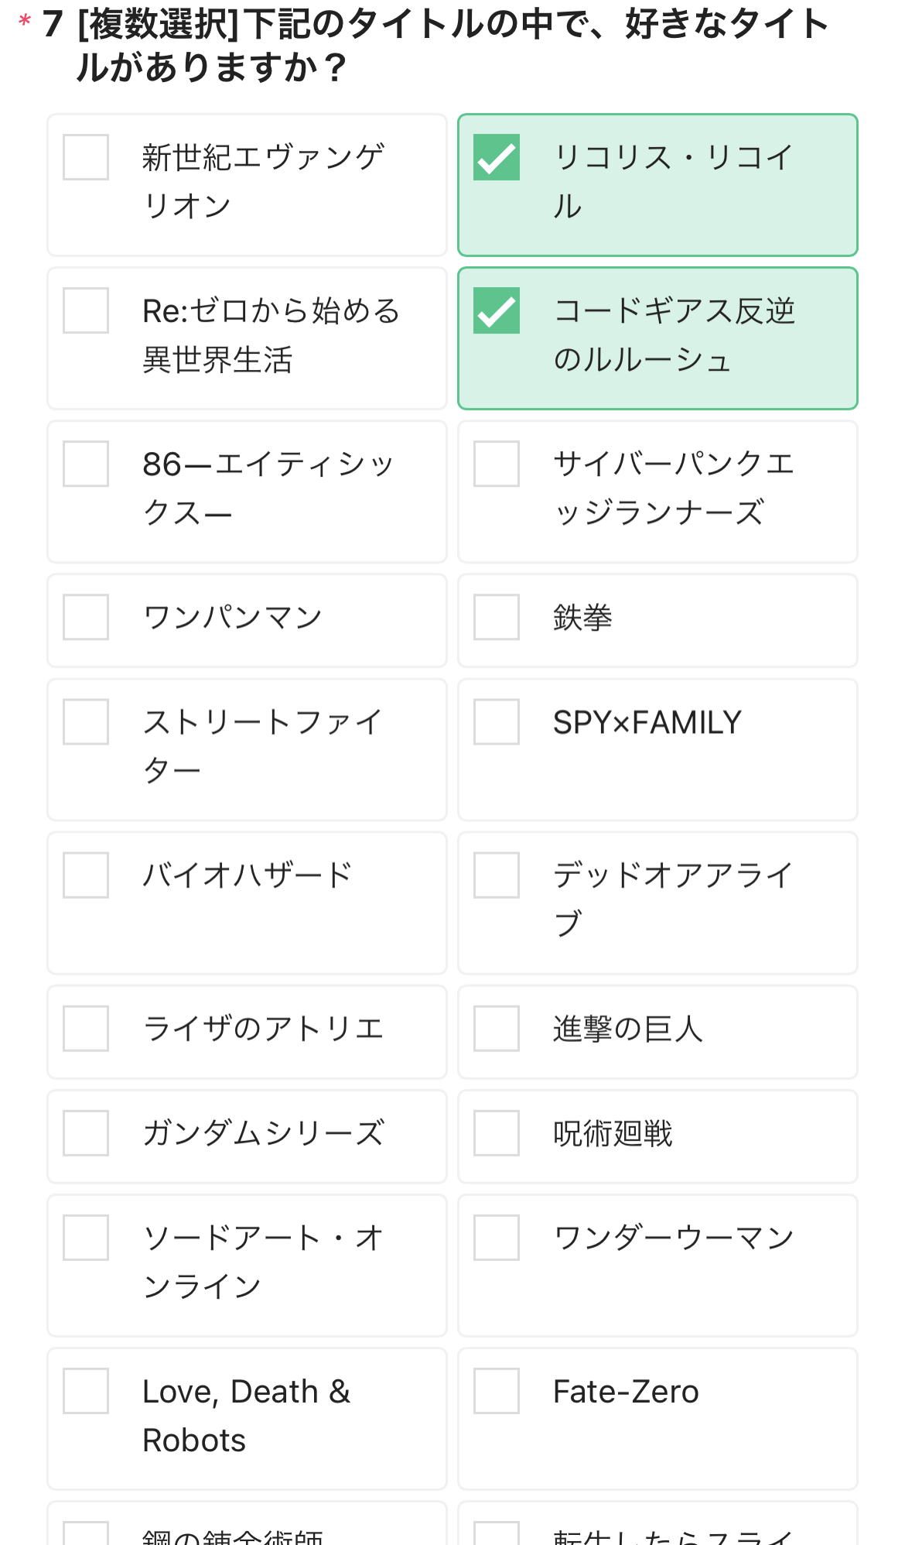Check the ガンダムシリーズ option

tap(86, 1133)
